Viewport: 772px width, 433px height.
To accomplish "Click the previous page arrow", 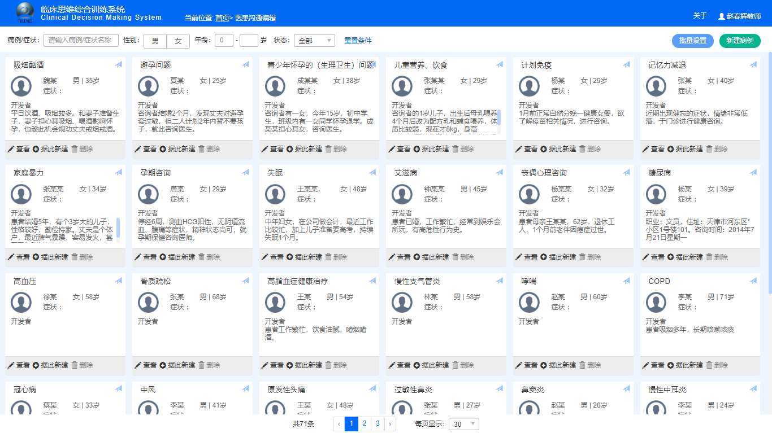I will (x=339, y=423).
